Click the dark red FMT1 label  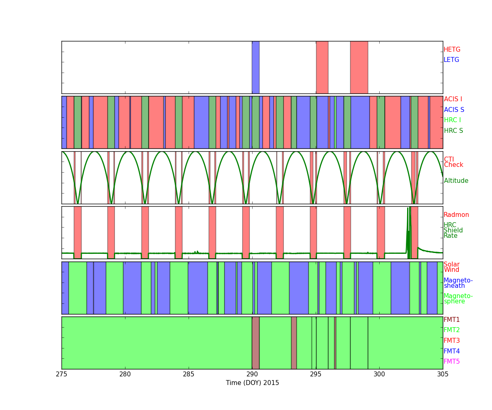[451, 320]
